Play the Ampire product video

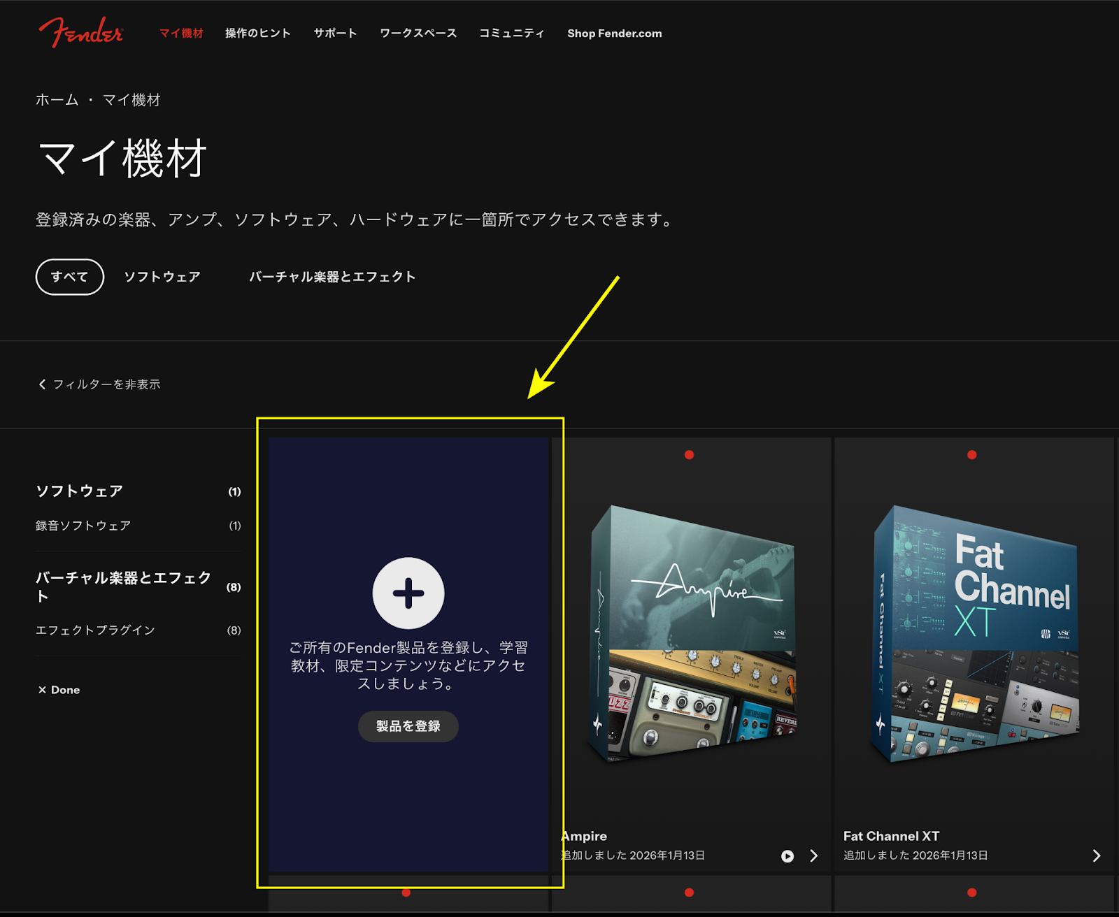[787, 856]
